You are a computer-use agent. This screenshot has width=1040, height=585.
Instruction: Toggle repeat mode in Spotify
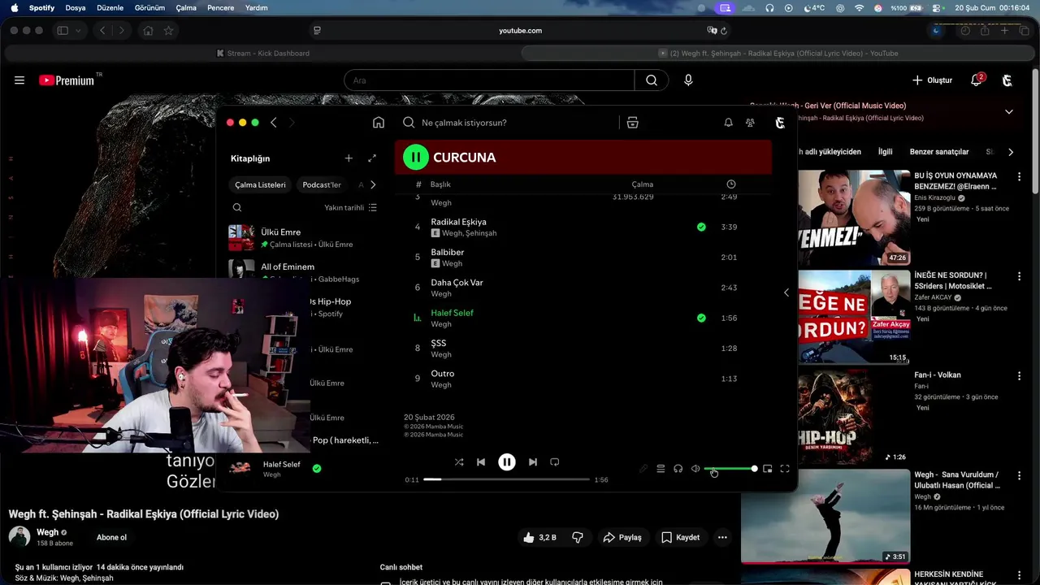554,462
